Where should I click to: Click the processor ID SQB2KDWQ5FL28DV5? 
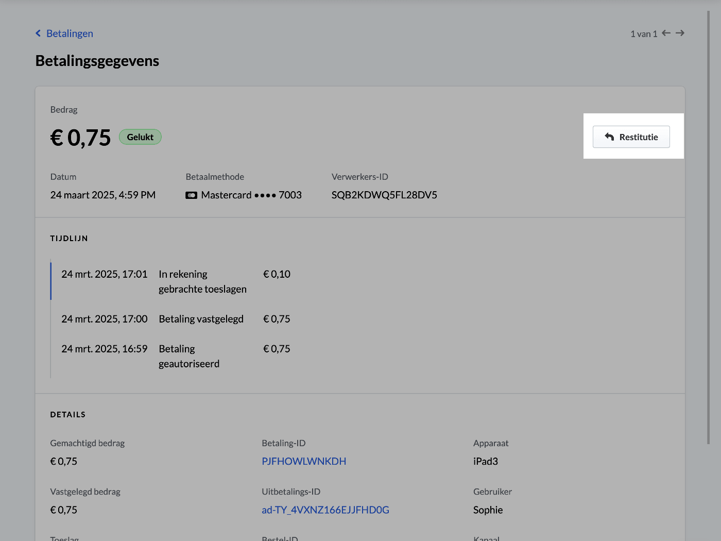point(384,195)
